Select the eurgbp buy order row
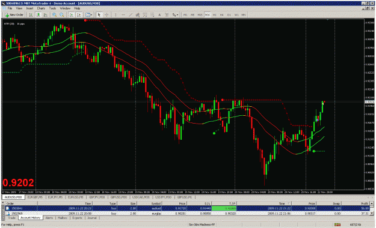The height and width of the screenshot is (228, 376). (x=187, y=214)
